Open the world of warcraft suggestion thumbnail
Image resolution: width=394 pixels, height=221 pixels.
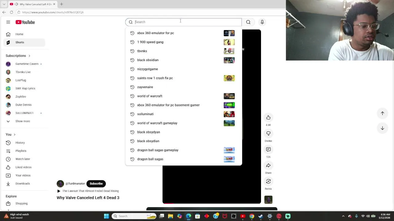[229, 96]
